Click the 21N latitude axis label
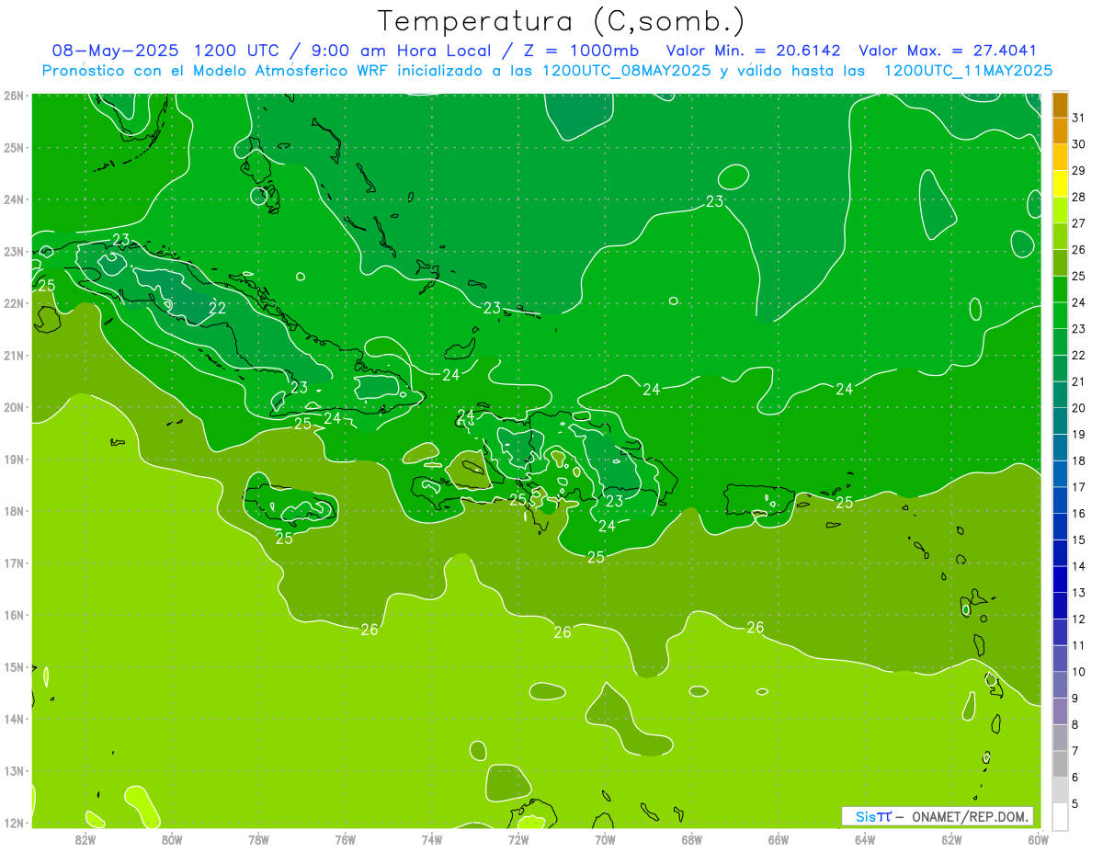This screenshot has width=1103, height=852. tap(14, 355)
